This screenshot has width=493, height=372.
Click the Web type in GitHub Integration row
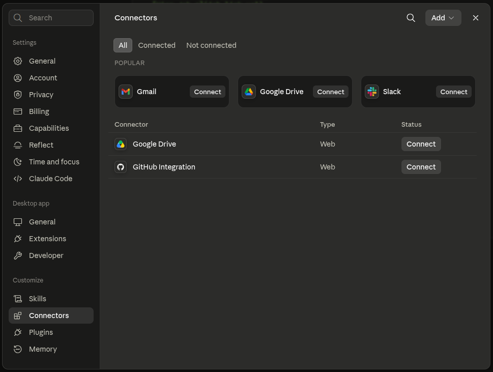pyautogui.click(x=328, y=167)
